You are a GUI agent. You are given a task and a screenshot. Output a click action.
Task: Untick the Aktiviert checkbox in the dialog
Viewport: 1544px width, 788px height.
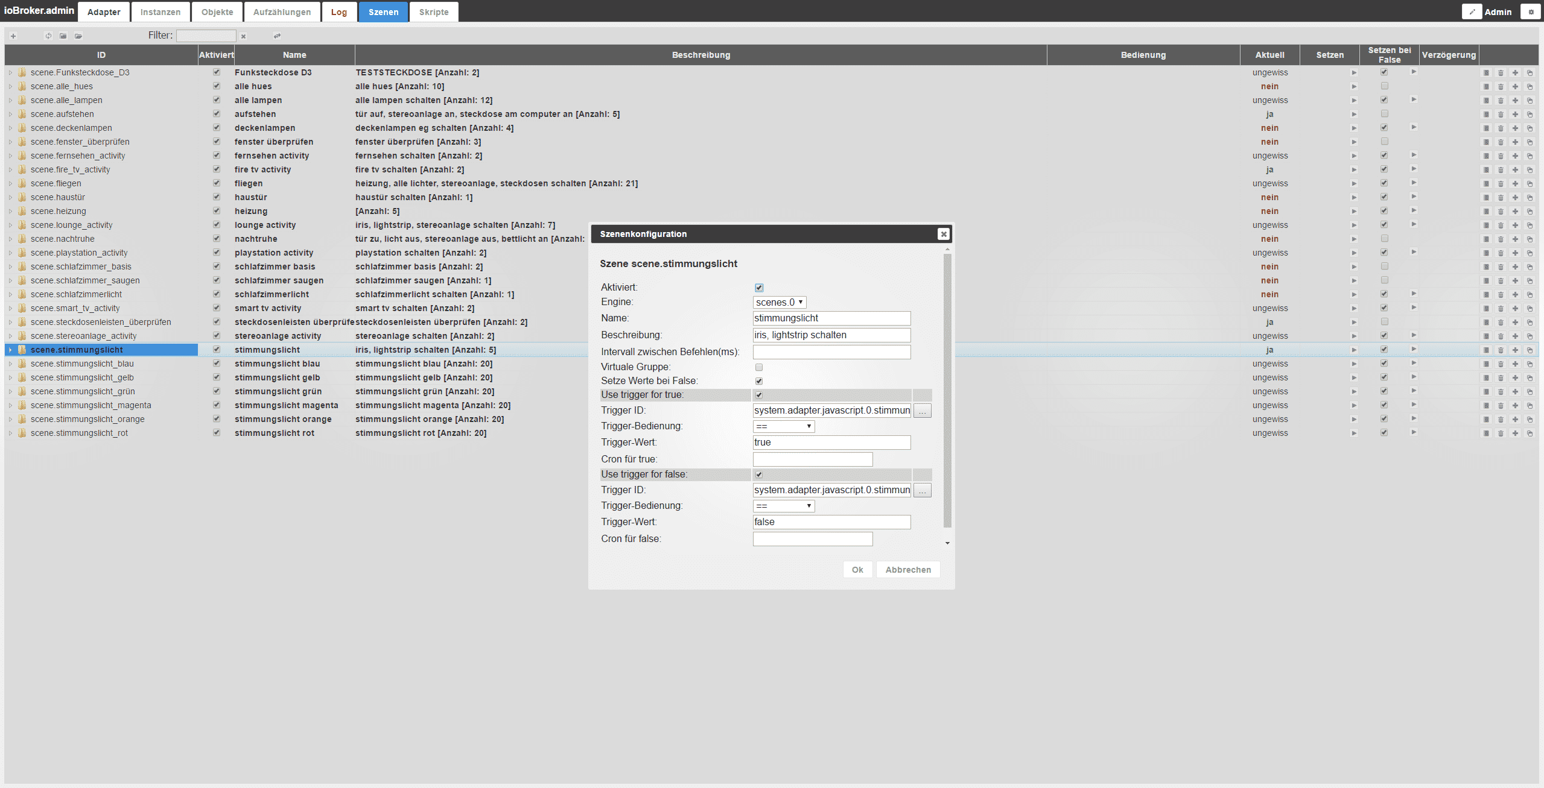[759, 288]
